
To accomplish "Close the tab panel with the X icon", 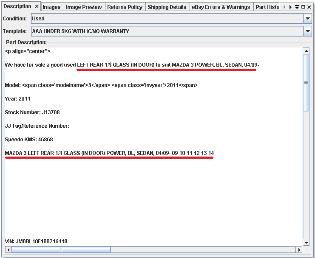I will 309,7.
